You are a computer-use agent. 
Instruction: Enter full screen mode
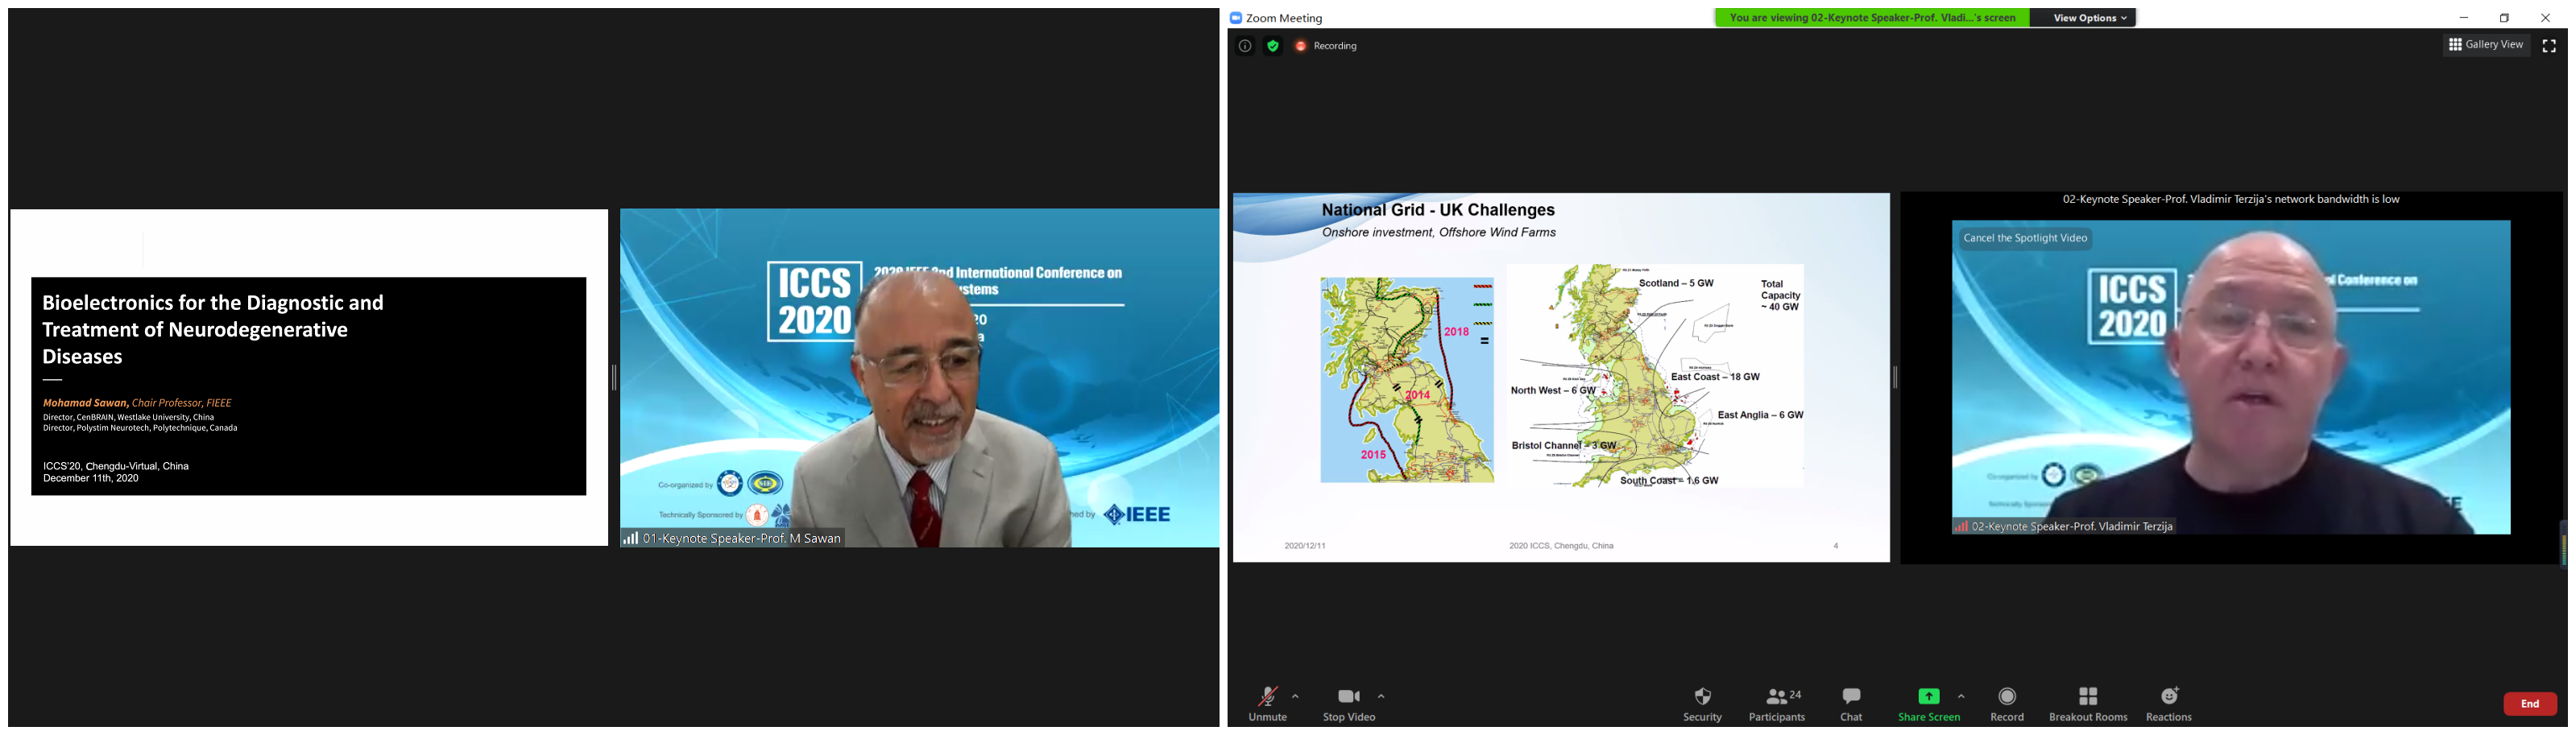tap(2549, 46)
